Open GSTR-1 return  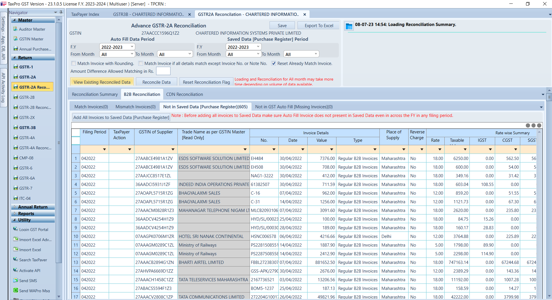(26, 67)
